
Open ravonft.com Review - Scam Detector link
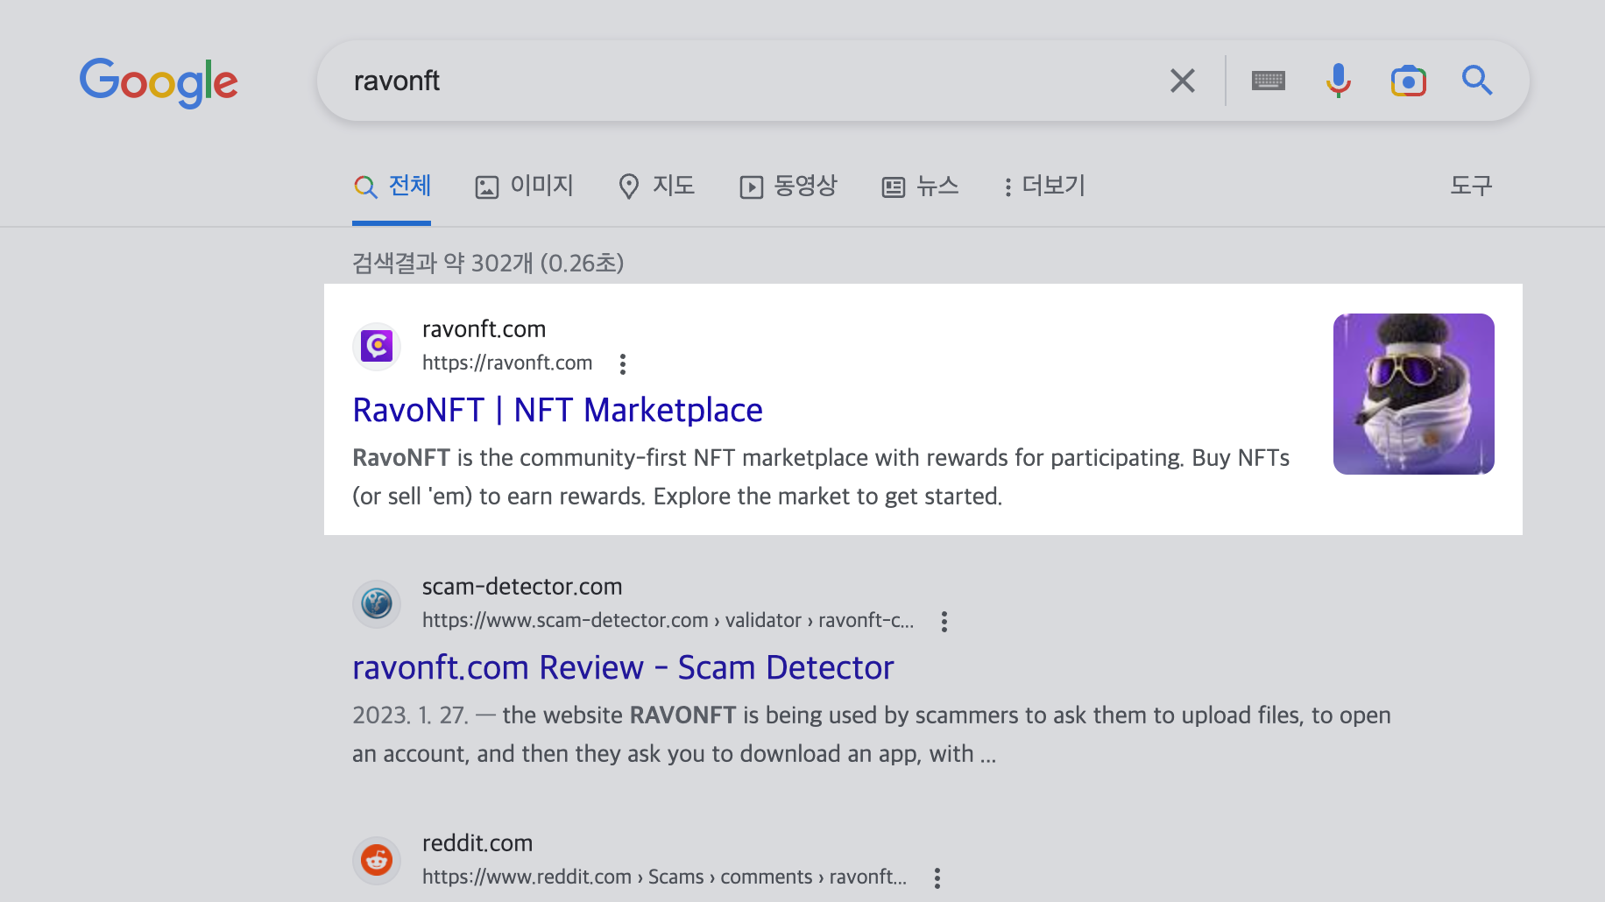[623, 667]
